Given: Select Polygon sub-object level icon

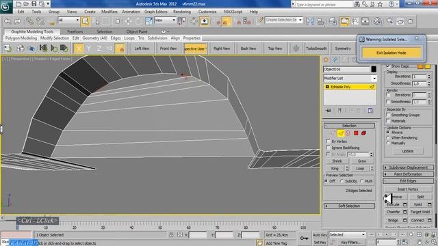Looking at the screenshot, I should point(356,133).
